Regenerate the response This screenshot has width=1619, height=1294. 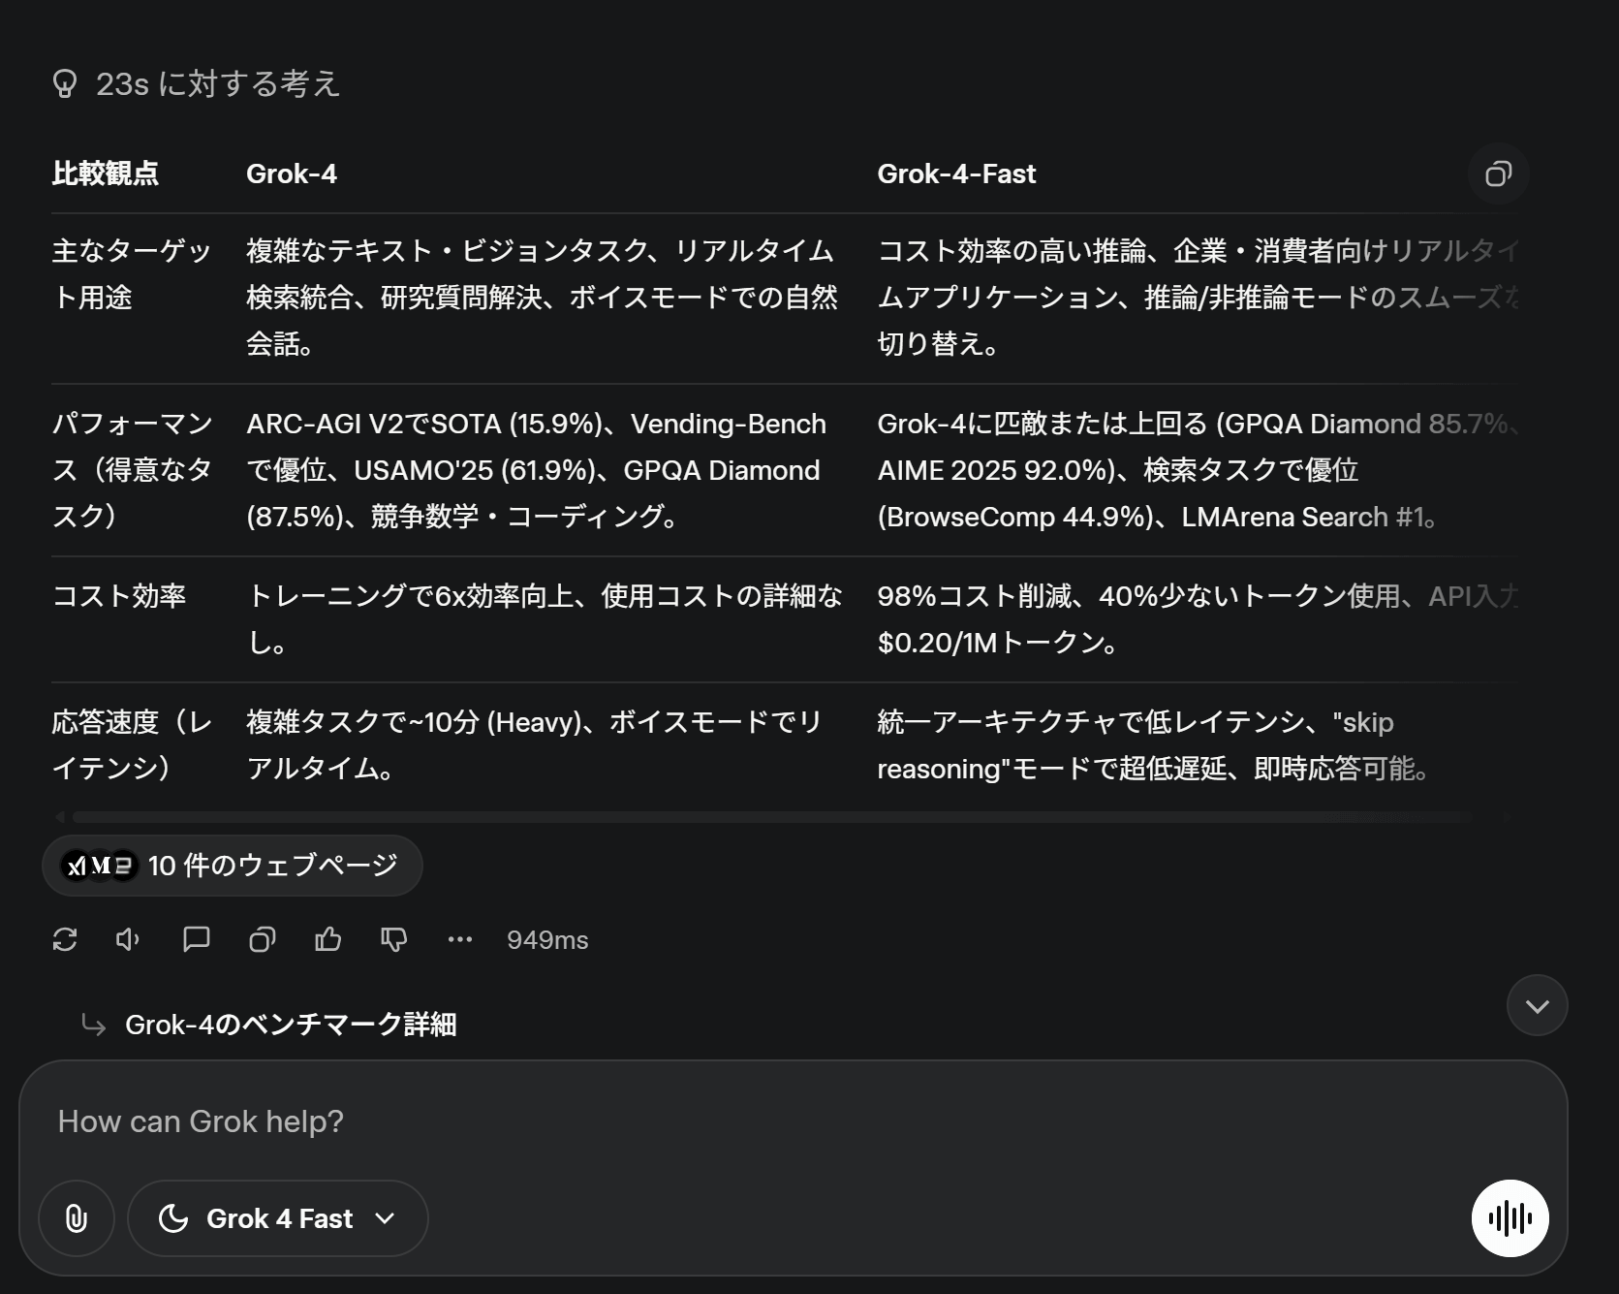[x=65, y=939]
